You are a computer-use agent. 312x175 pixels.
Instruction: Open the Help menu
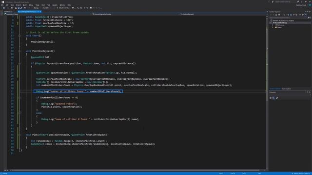[69, 5]
